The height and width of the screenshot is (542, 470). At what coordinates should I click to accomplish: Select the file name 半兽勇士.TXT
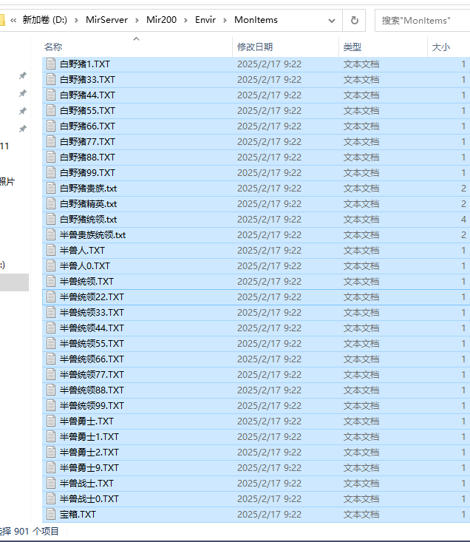point(86,421)
